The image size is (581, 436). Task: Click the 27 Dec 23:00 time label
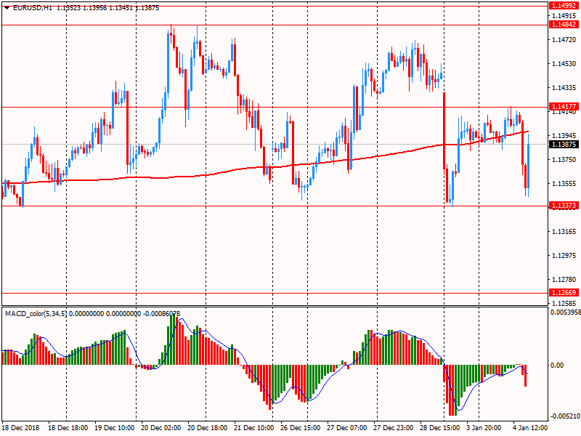pos(395,429)
